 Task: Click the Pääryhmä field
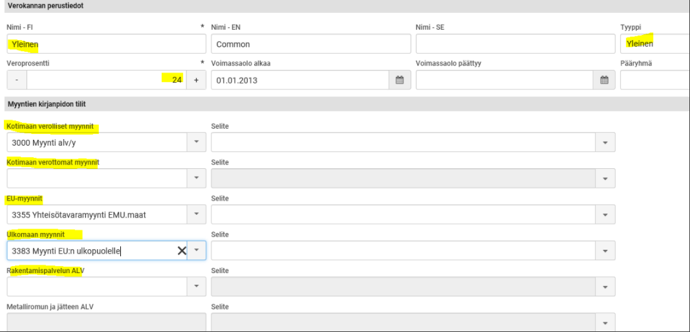point(653,80)
